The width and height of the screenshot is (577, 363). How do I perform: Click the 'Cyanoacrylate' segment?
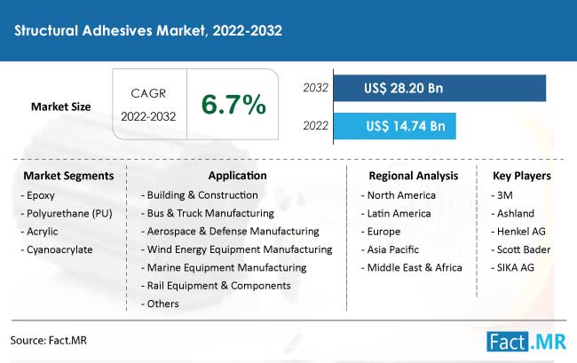point(59,249)
